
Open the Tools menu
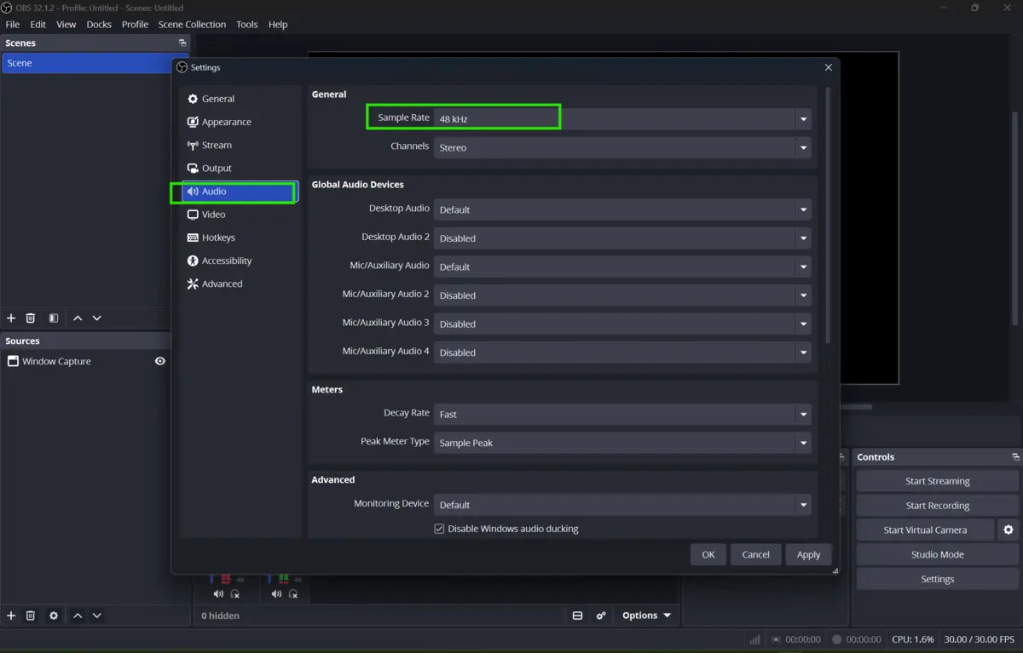[247, 25]
